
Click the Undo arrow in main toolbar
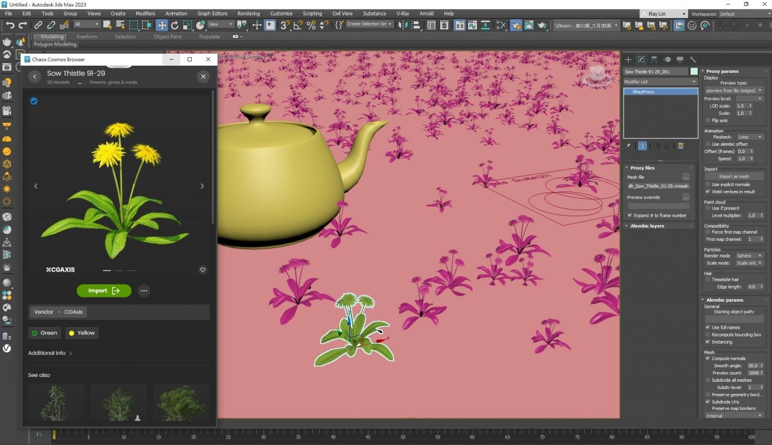(10, 25)
